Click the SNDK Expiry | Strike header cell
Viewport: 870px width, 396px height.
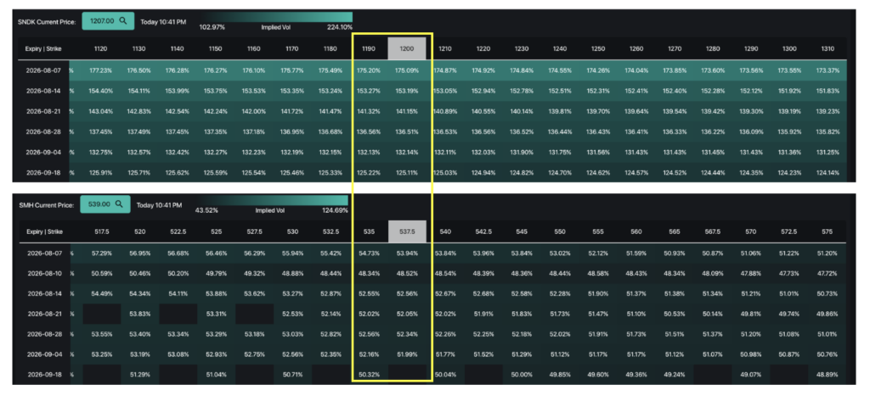point(43,48)
